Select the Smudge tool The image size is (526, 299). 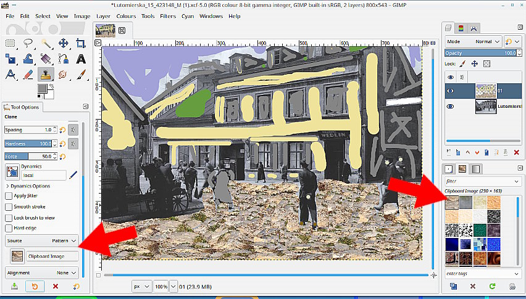pyautogui.click(x=64, y=75)
